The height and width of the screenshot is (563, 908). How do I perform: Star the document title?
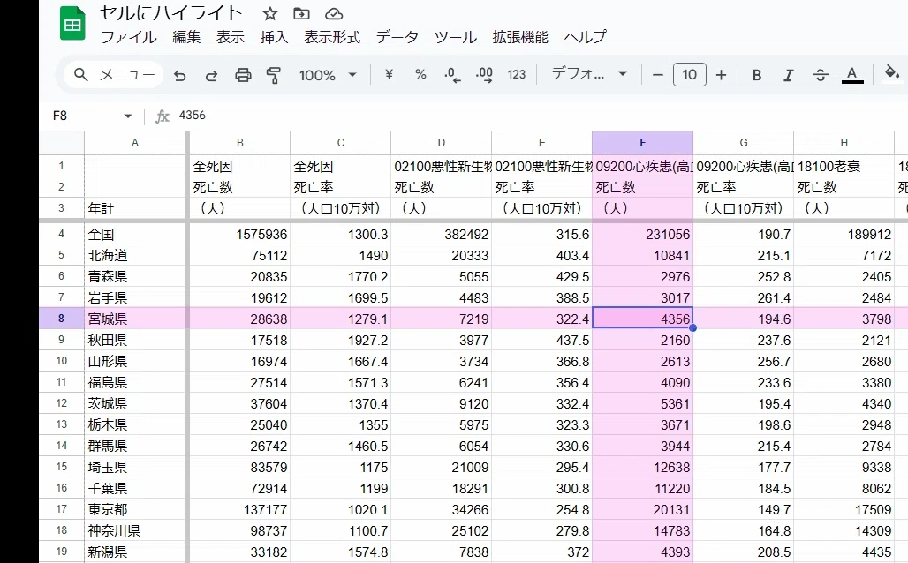(270, 14)
